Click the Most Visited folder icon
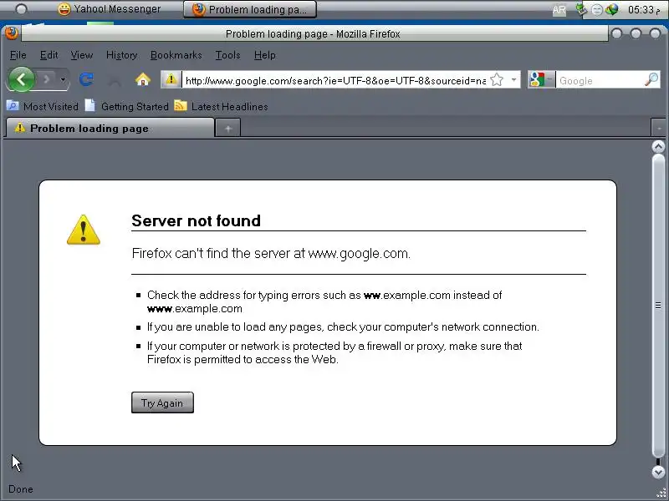Viewport: 669px width, 501px height. tap(13, 105)
